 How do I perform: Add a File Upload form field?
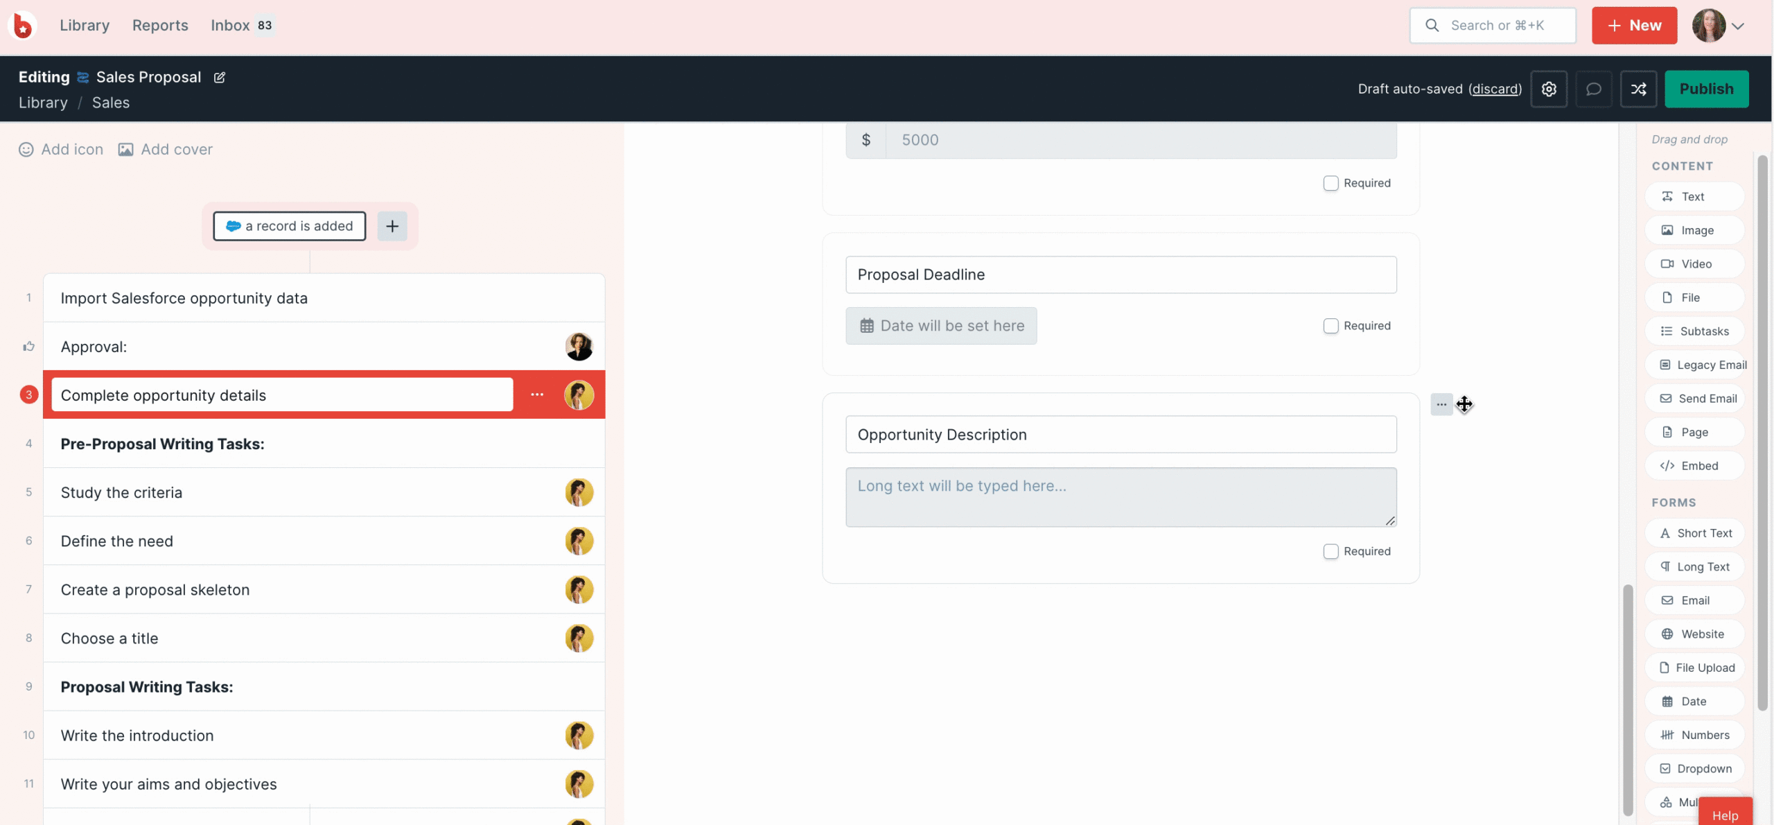1694,667
